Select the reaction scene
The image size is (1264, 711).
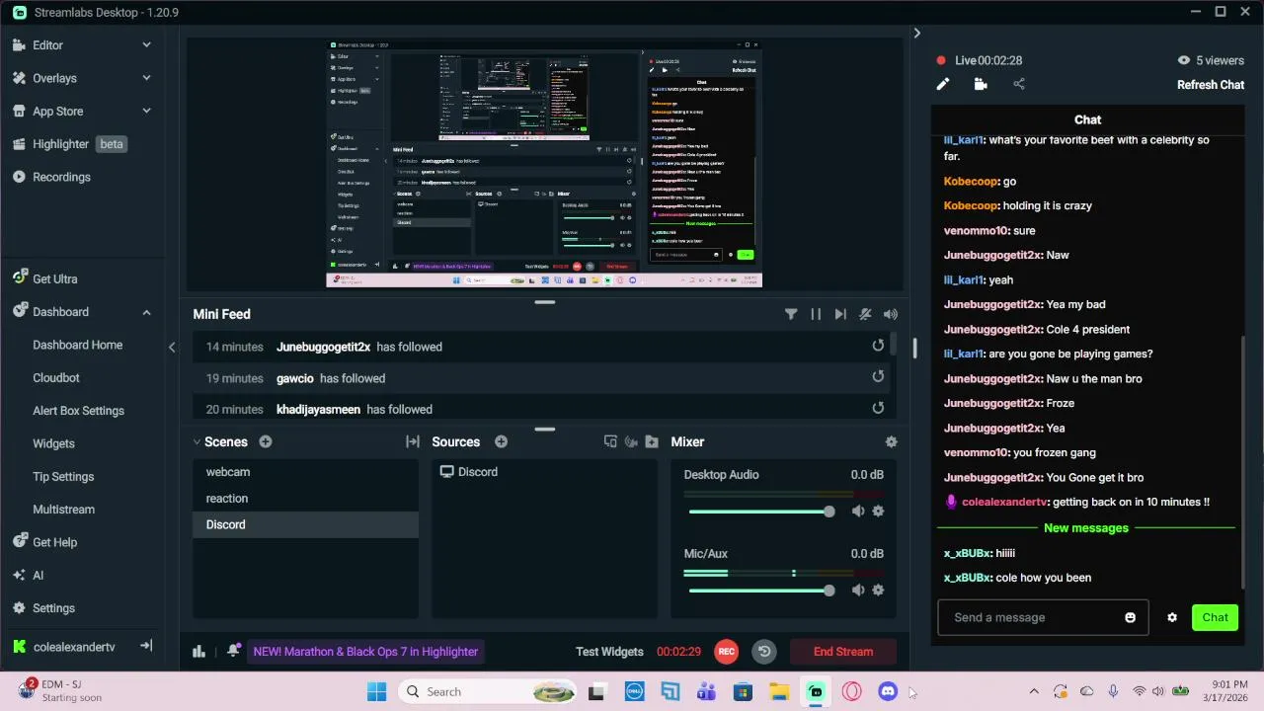(x=305, y=499)
